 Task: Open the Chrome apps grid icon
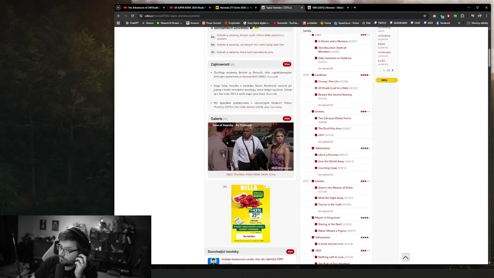click(118, 23)
